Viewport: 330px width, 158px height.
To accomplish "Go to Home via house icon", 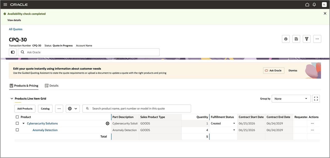I will tap(307, 5).
